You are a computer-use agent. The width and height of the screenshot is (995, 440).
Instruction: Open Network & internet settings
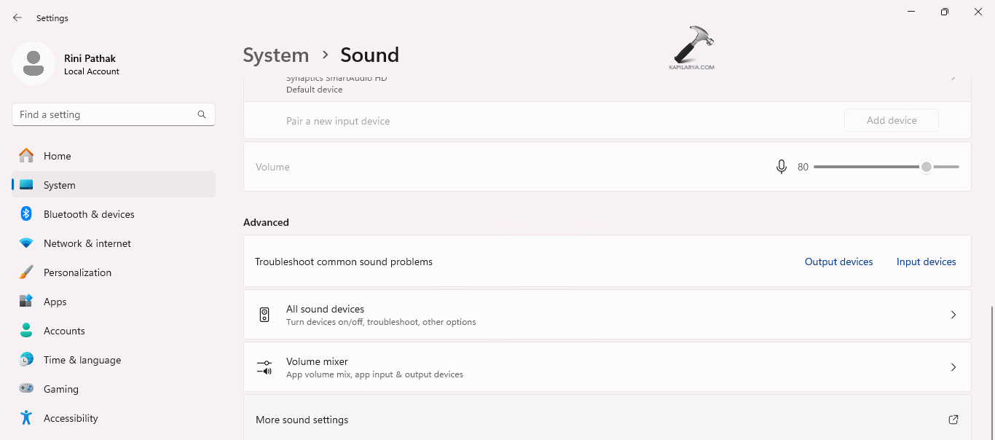tap(87, 243)
